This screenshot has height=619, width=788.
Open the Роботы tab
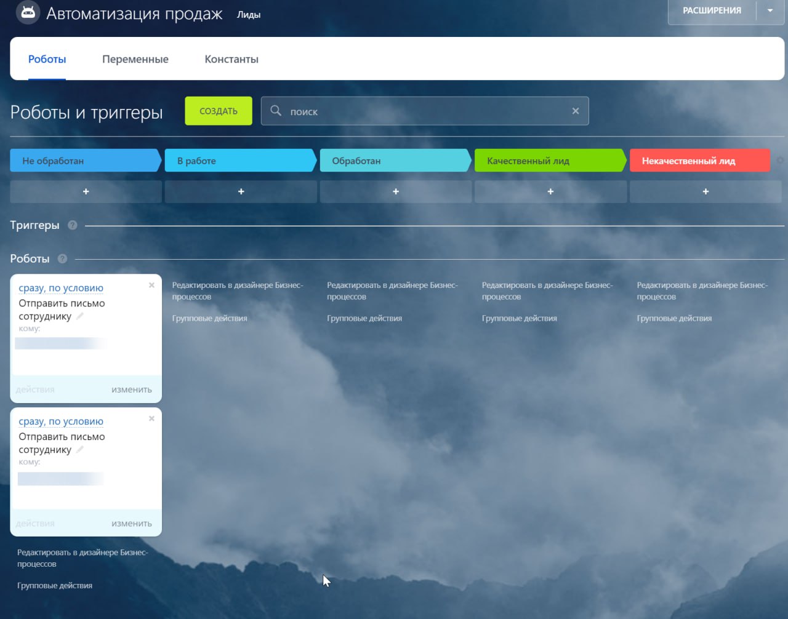point(47,59)
